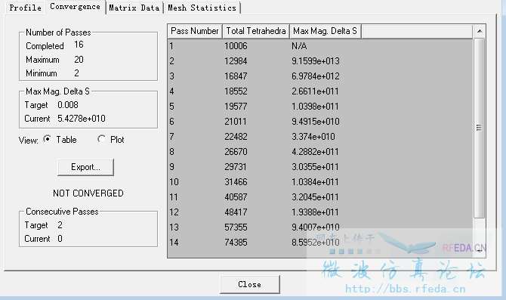Select the pass 1 row with 10006 tetrahedra
The height and width of the screenshot is (300, 506).
(x=320, y=46)
